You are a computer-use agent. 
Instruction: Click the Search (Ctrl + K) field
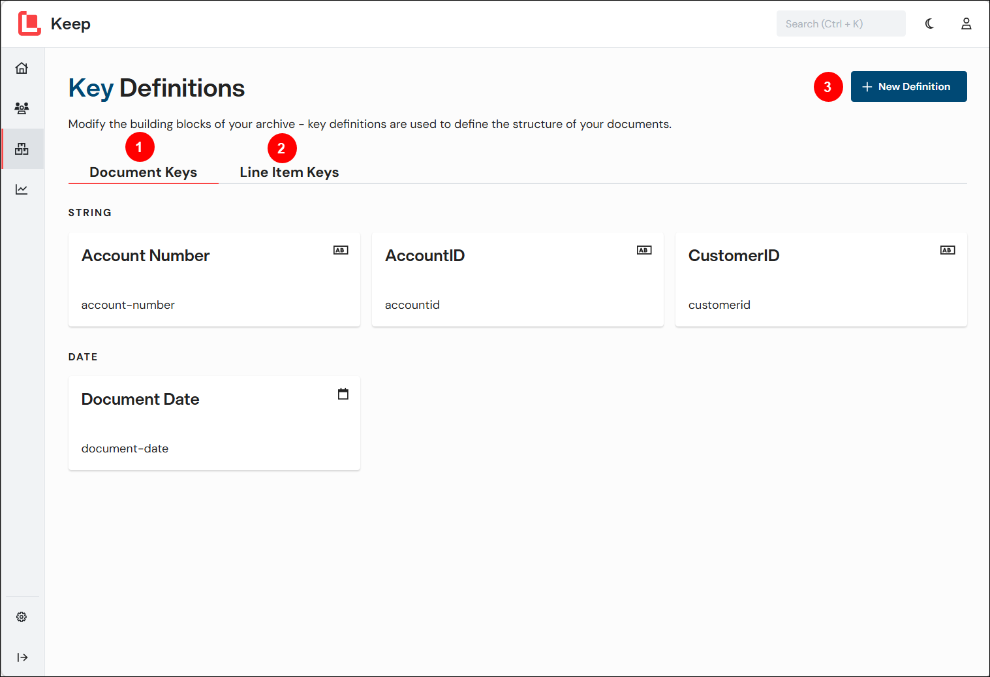(x=841, y=24)
